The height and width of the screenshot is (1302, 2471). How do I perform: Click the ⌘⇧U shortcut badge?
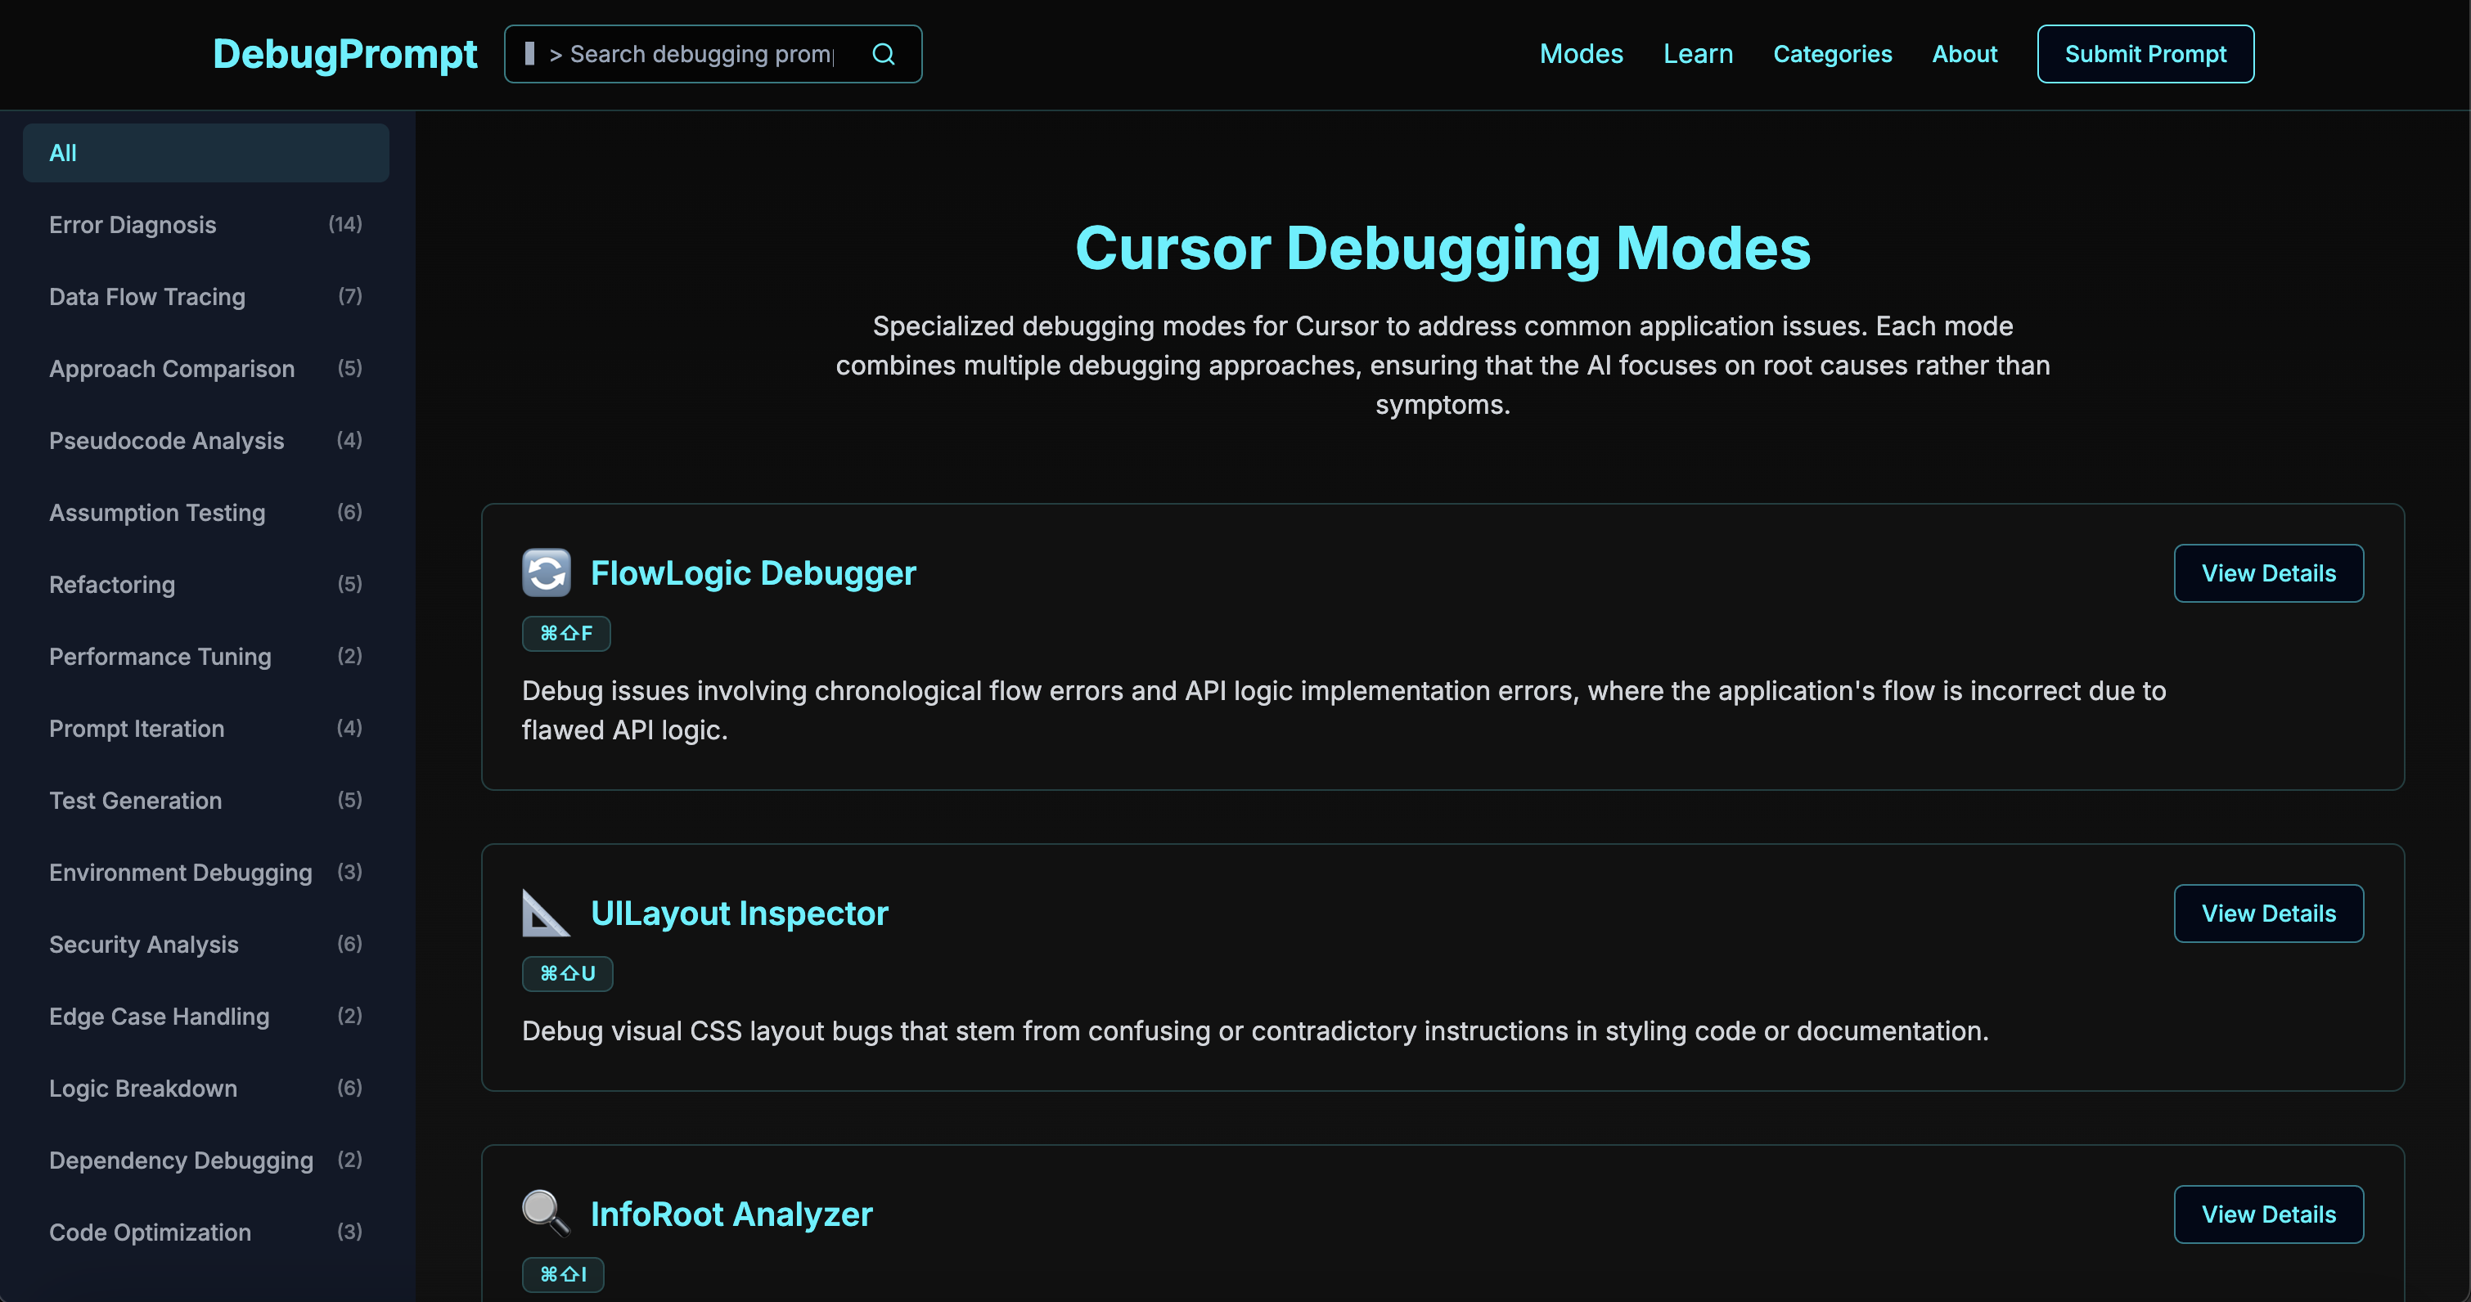[x=567, y=974]
